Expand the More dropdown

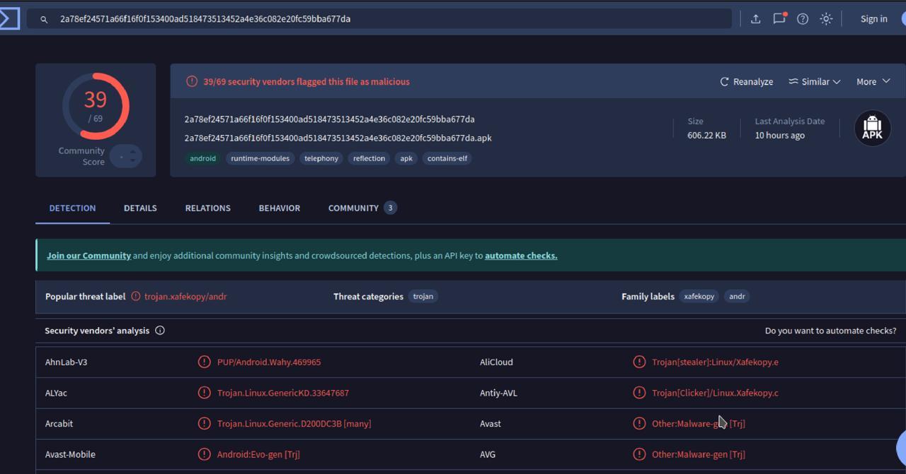click(873, 82)
